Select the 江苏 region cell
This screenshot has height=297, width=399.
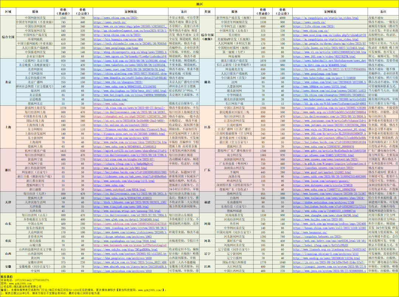[x=207, y=127]
